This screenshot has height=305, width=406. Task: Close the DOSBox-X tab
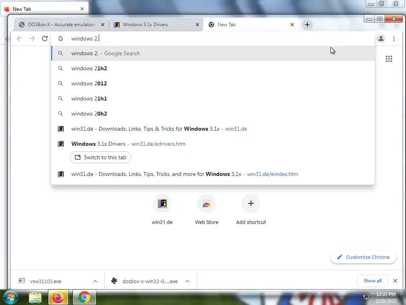pos(103,25)
